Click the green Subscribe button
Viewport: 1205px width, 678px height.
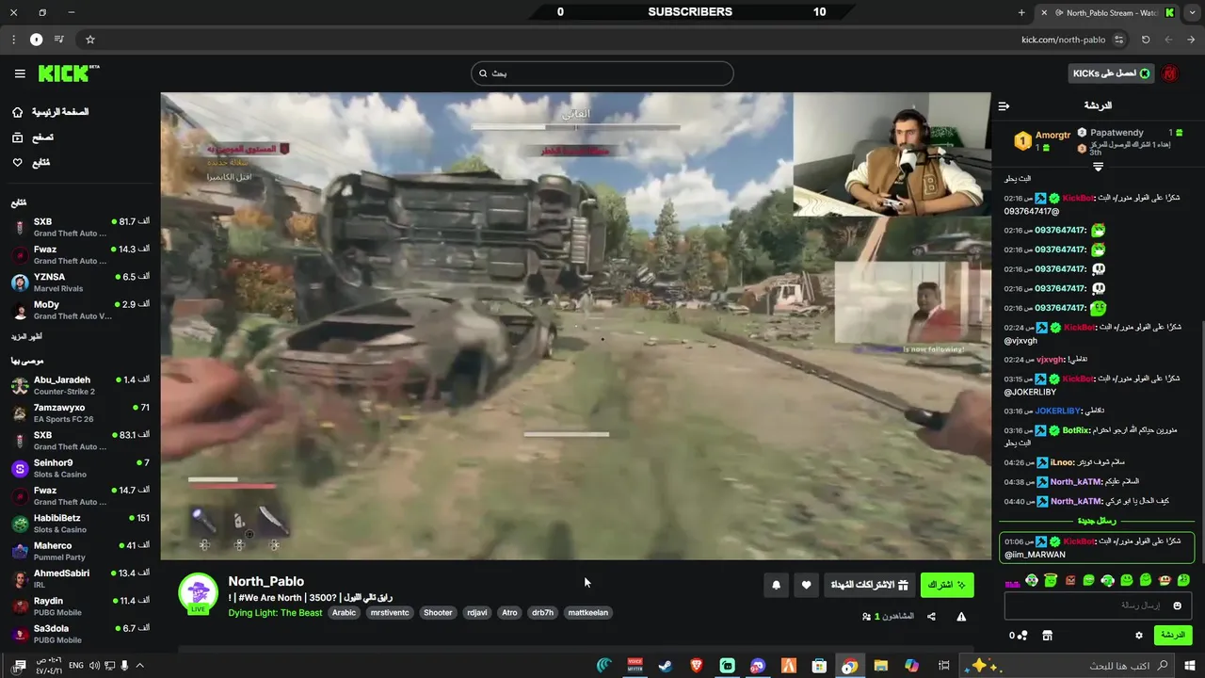click(947, 585)
